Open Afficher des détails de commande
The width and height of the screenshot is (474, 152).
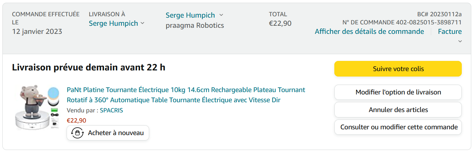(369, 31)
